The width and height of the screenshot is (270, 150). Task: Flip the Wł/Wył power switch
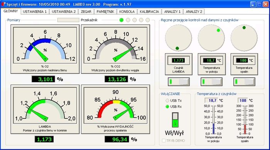(x=175, y=120)
